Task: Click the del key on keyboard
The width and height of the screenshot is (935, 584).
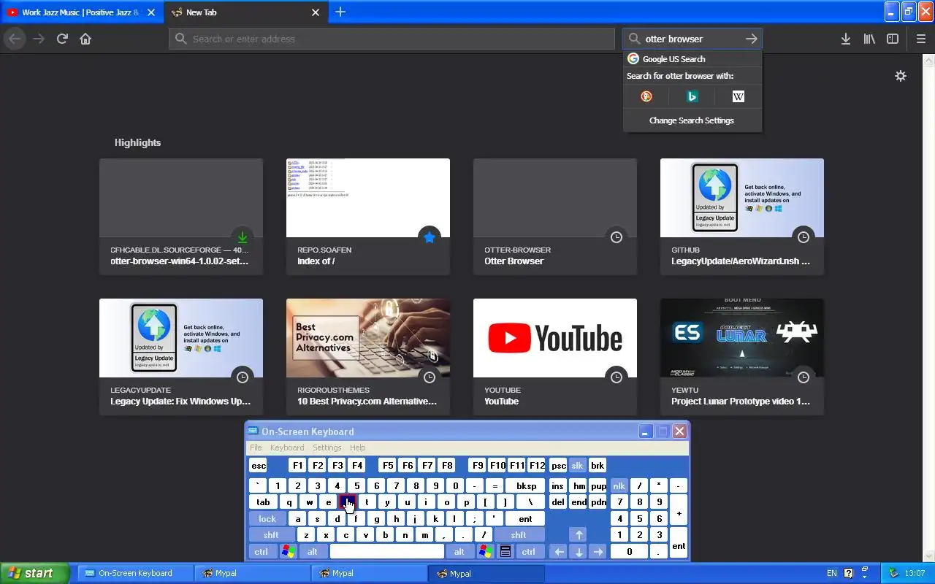Action: pyautogui.click(x=558, y=502)
